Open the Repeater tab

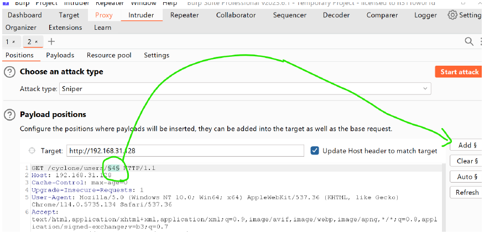[x=185, y=15]
